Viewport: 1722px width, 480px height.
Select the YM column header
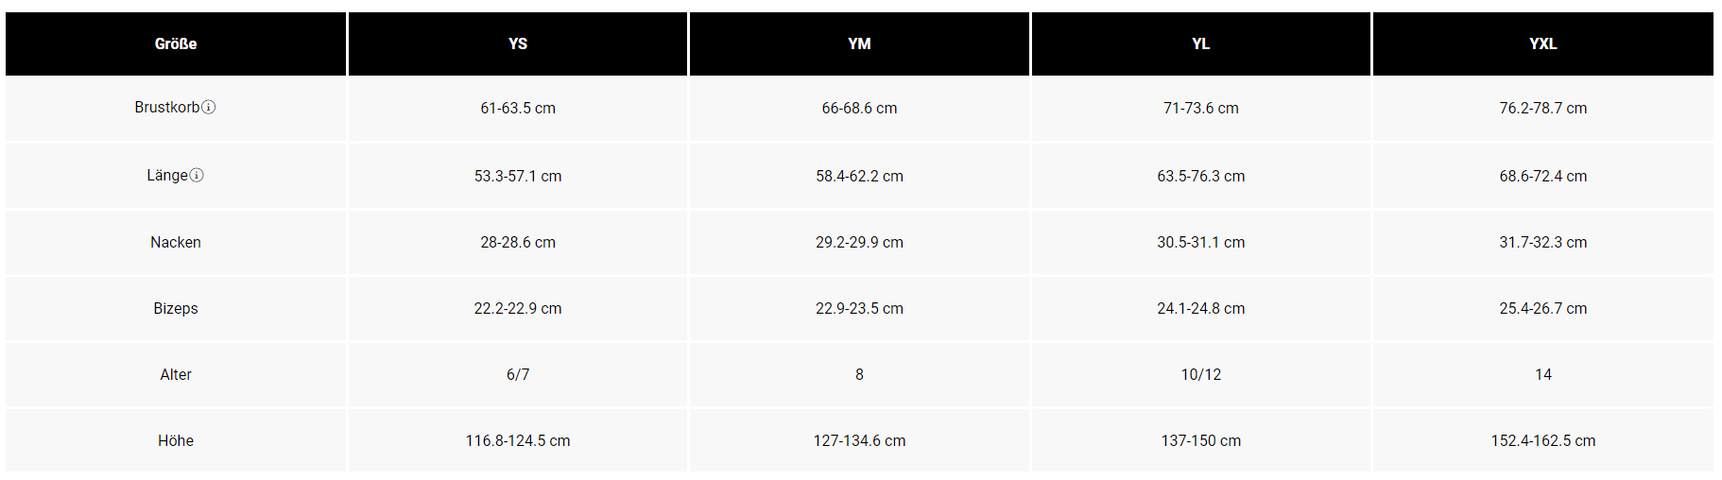(859, 43)
